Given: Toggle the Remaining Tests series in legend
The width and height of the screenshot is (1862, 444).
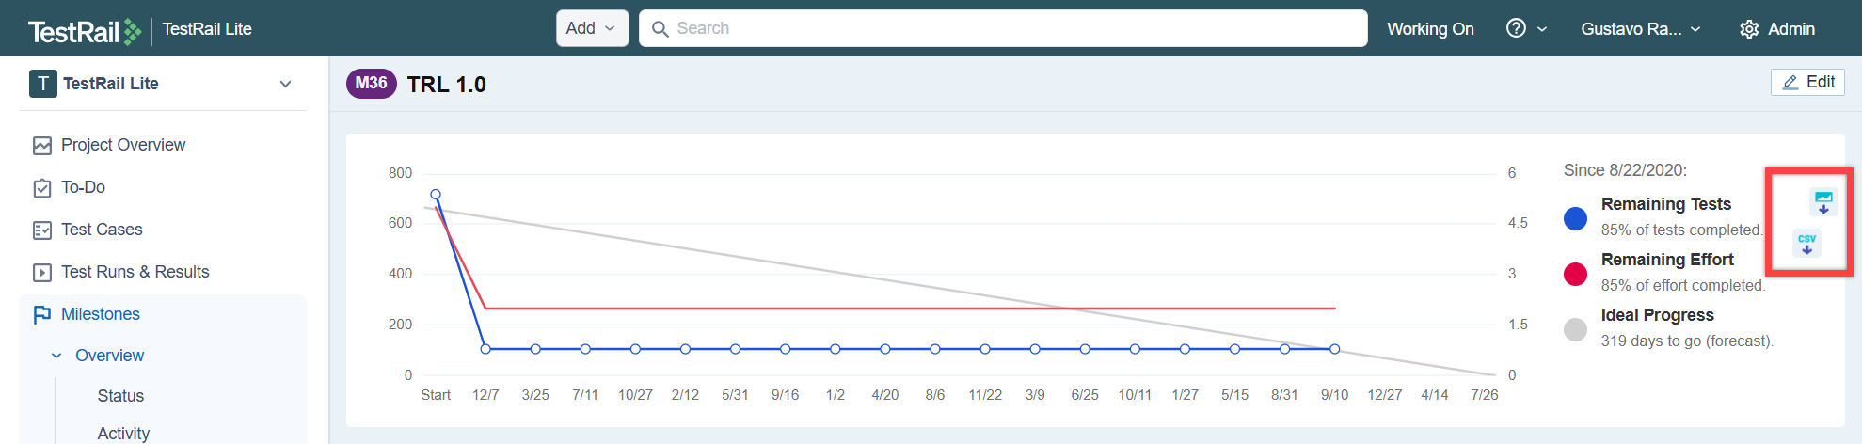Looking at the screenshot, I should click(1575, 218).
